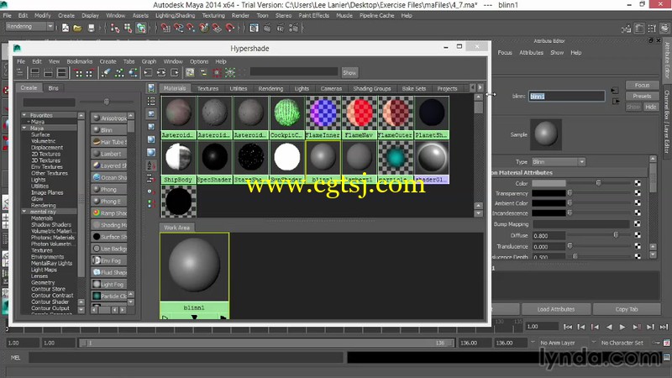The height and width of the screenshot is (378, 672).
Task: Switch to the Textures tab in Hypershade
Action: (x=207, y=88)
